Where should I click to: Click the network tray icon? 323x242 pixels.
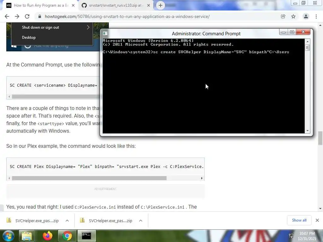(291, 236)
